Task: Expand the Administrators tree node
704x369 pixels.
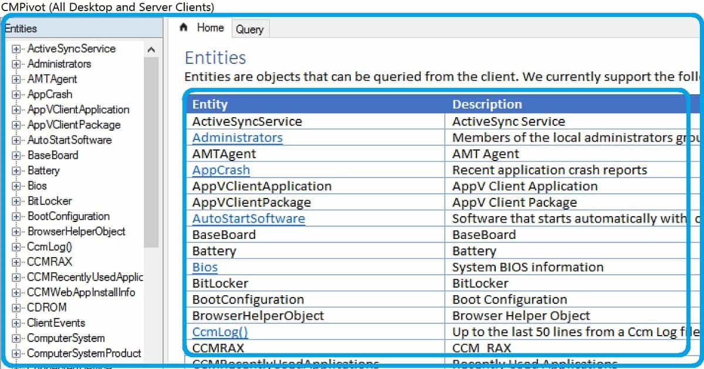Action: pos(16,64)
